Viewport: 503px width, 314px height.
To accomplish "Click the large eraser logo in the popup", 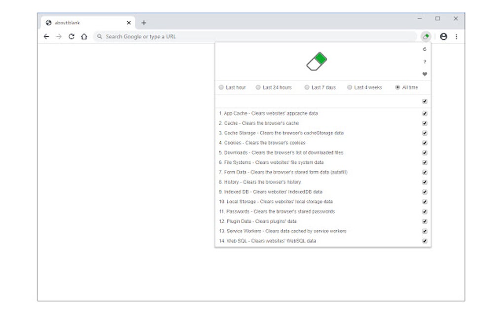I will pos(317,60).
